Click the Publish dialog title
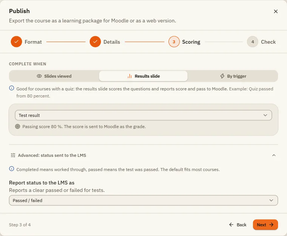Image resolution: width=287 pixels, height=236 pixels. (19, 11)
